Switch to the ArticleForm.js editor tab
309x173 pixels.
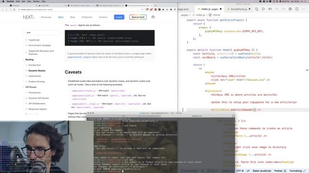[239, 9]
